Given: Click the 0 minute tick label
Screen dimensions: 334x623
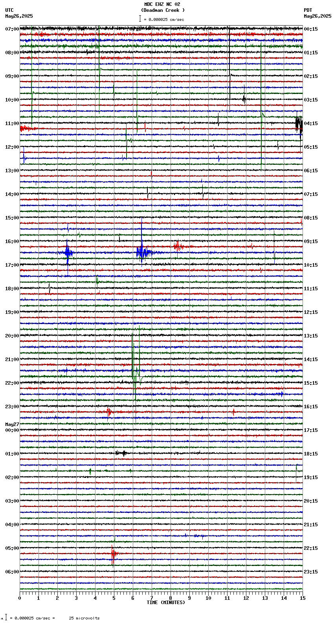Looking at the screenshot, I should click(20, 598).
